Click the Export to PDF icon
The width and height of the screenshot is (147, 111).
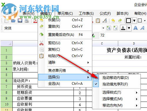click(x=35, y=21)
